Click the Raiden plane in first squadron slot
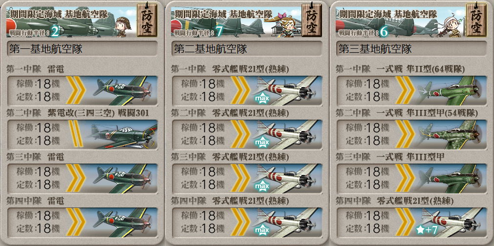 (122, 91)
